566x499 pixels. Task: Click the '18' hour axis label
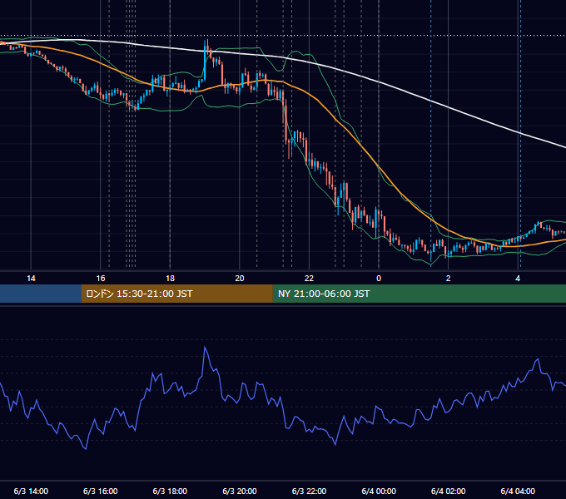170,279
